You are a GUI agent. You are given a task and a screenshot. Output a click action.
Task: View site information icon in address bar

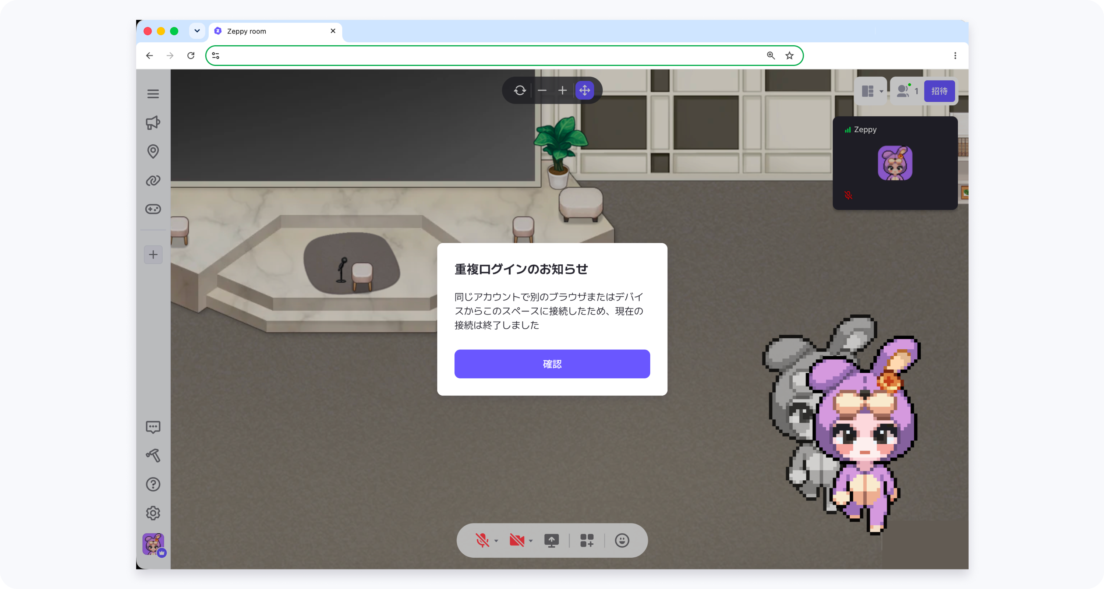(216, 55)
